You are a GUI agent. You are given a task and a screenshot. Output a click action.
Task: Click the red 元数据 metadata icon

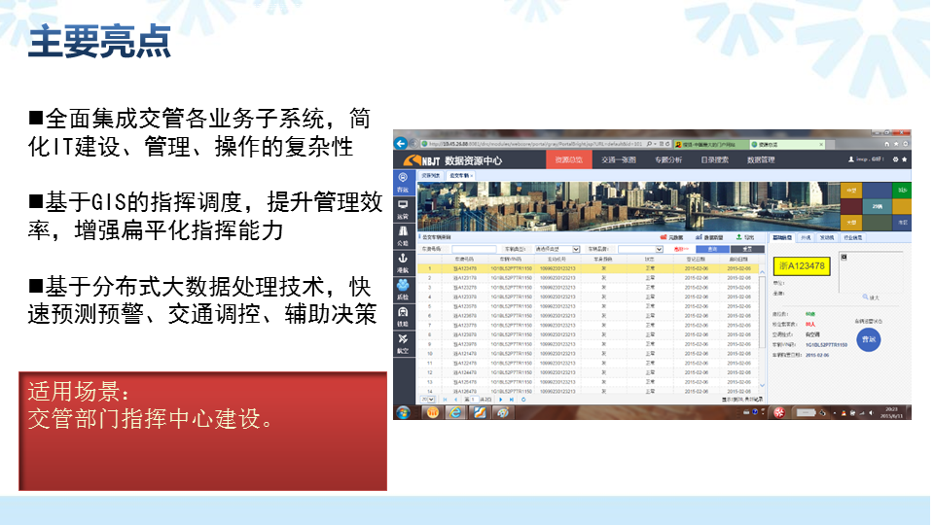664,237
